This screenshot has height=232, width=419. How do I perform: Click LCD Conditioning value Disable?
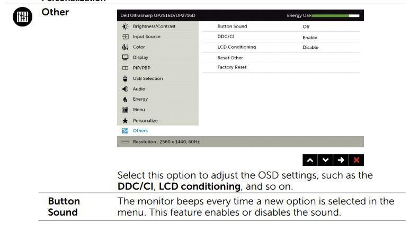click(x=310, y=47)
